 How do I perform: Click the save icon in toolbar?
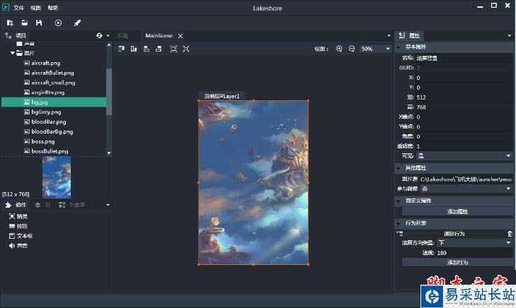click(39, 23)
